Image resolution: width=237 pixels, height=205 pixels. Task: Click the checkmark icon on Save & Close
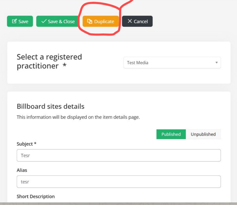(x=44, y=21)
